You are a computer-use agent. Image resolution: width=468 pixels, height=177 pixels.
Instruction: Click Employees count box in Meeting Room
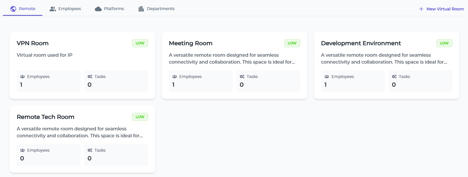click(201, 81)
